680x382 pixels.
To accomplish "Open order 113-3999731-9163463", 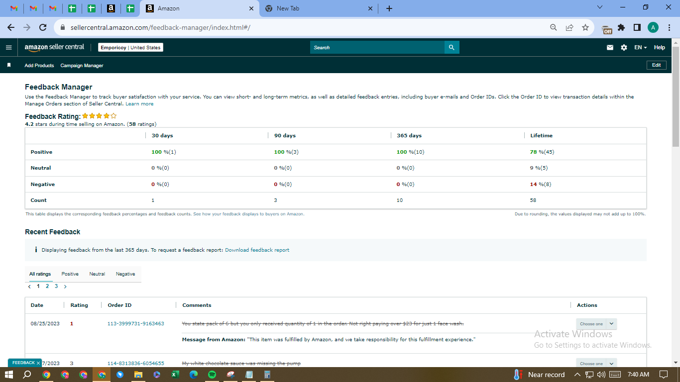I will pyautogui.click(x=136, y=324).
